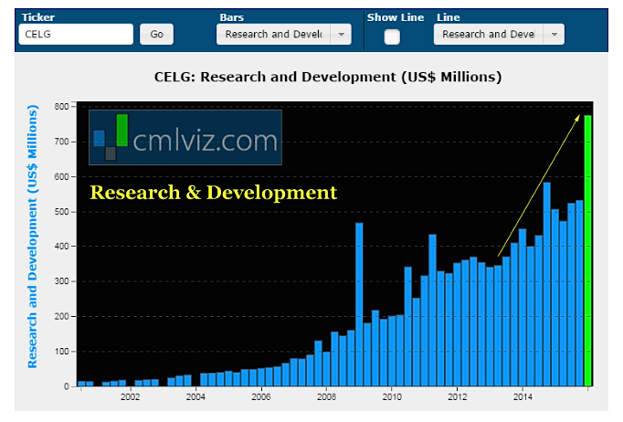Click the Show Line label
623x422 pixels.
point(396,17)
